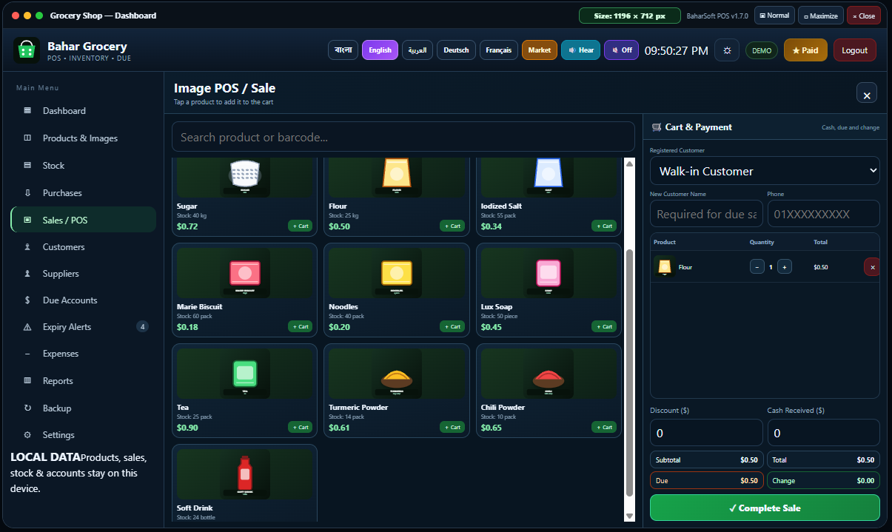Remove Flour from the cart
Image resolution: width=892 pixels, height=532 pixels.
coord(872,266)
